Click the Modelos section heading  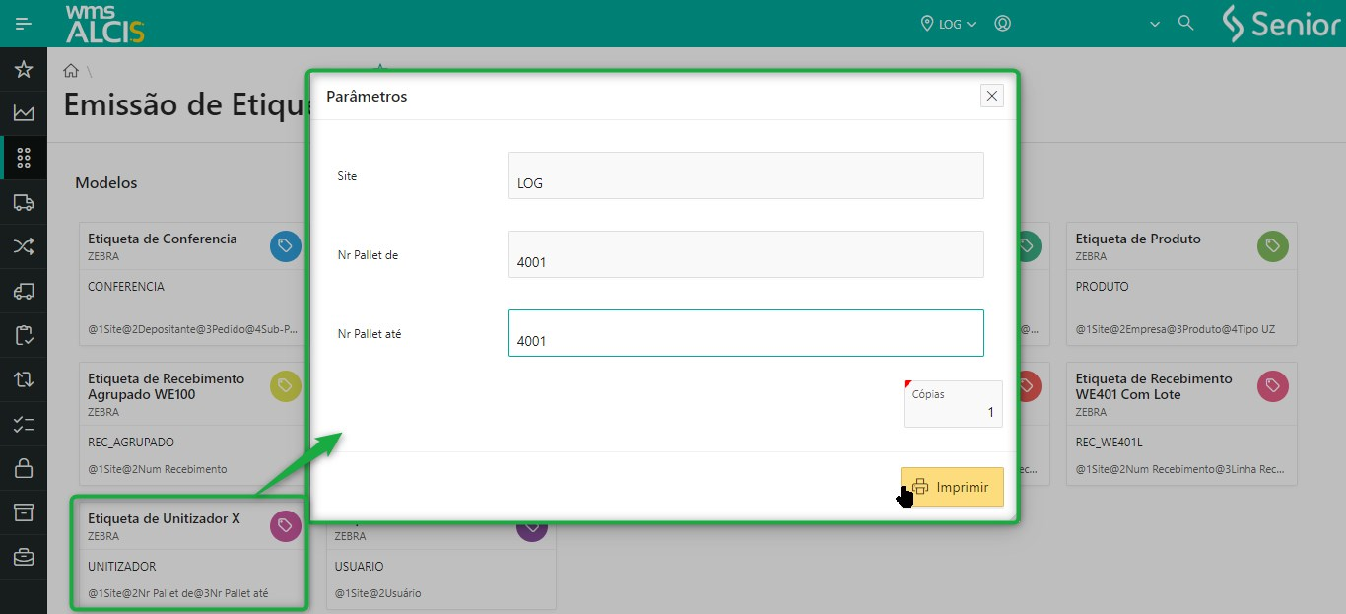coord(106,182)
